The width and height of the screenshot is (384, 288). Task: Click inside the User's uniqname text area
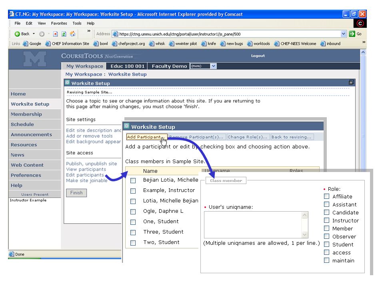coord(254,225)
